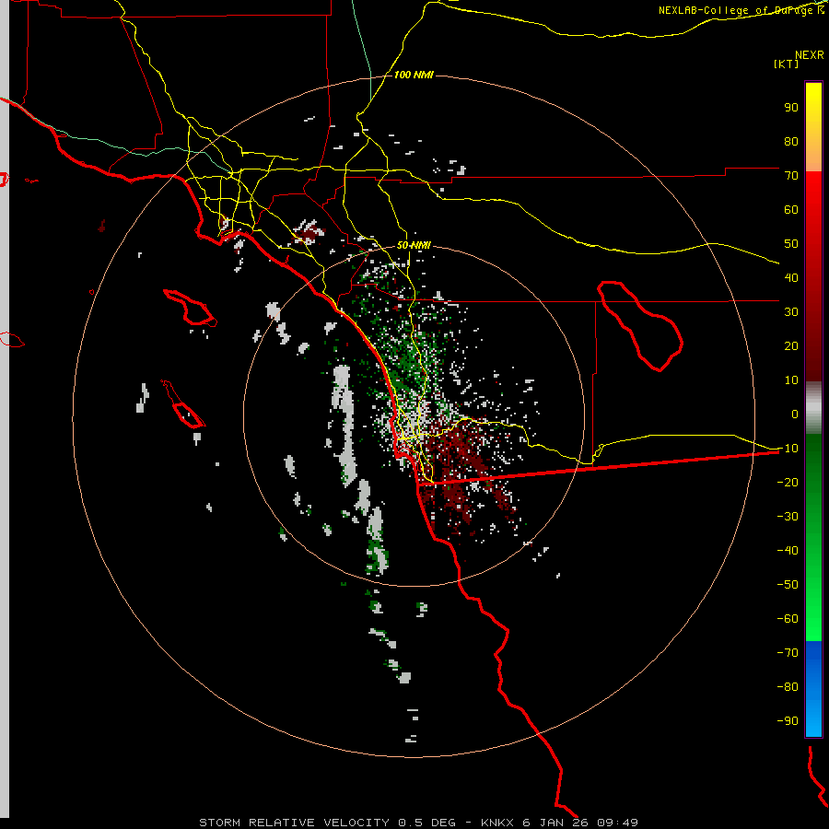829x829 pixels.
Task: Click the "KNKX" station ID in caption
Action: tap(497, 823)
